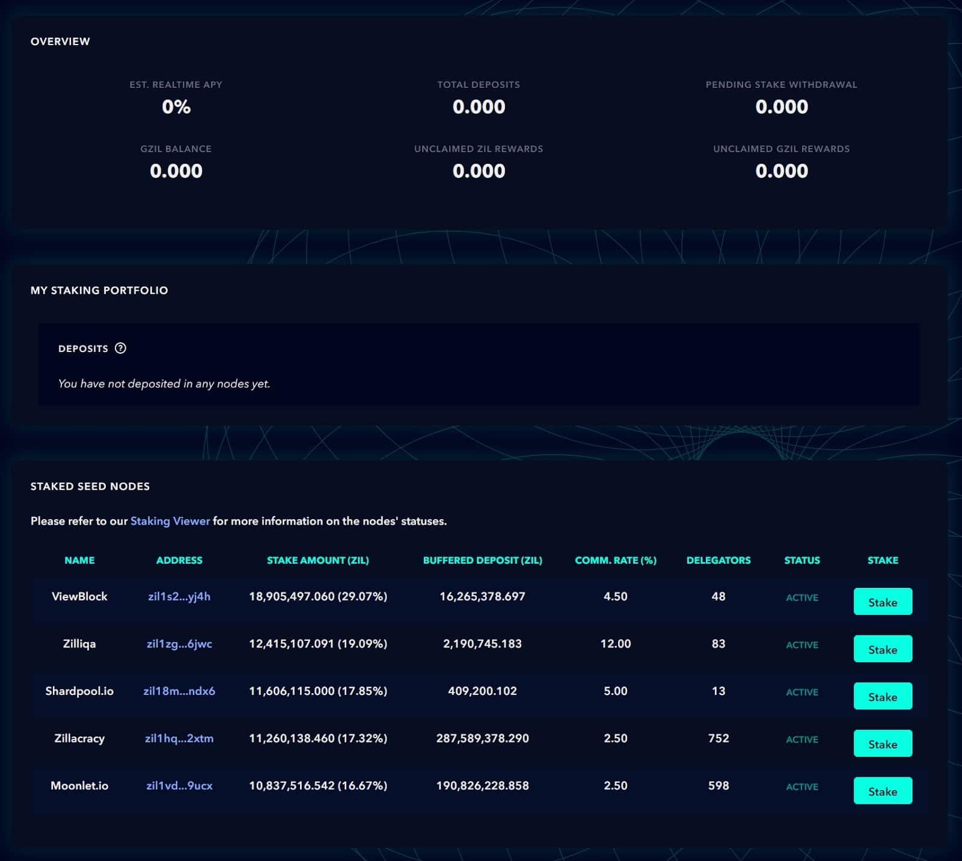This screenshot has width=962, height=861.
Task: Click buffered deposit 409,200.102
Action: point(482,691)
